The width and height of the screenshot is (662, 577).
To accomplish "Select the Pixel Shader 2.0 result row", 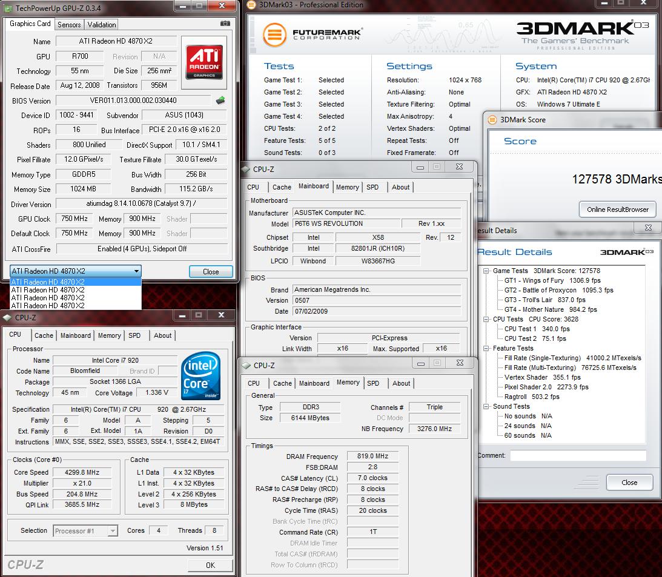I will 546,387.
